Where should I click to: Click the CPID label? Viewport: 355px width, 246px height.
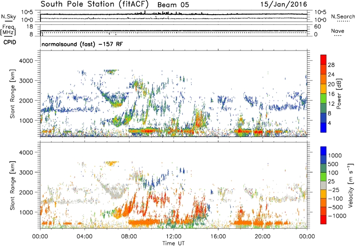point(10,42)
